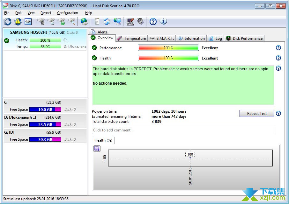Click the 'Click to add comment' field
Screen dimensions: 289x204
(x=183, y=130)
